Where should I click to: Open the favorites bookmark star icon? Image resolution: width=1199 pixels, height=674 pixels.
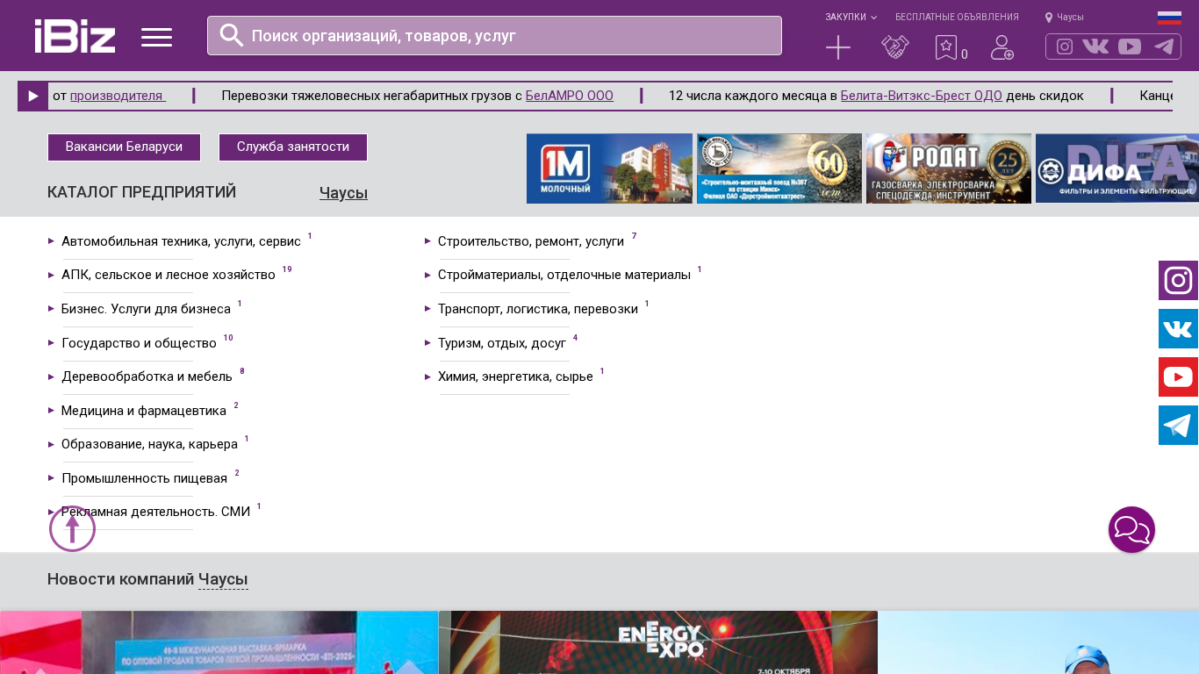[946, 47]
